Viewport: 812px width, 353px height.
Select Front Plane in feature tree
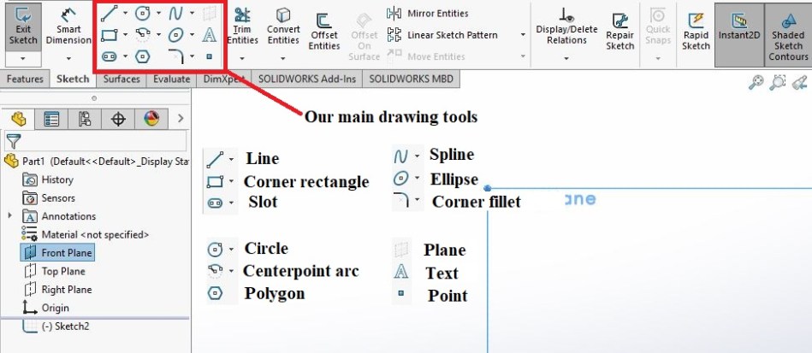[x=67, y=253]
